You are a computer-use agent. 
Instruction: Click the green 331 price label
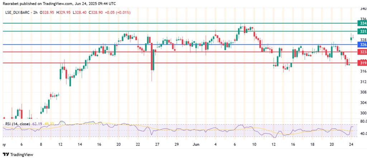coord(362,32)
